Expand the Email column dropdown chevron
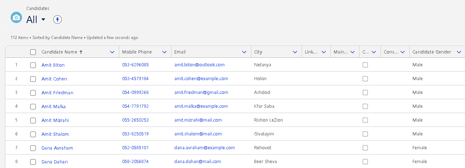 (244, 52)
